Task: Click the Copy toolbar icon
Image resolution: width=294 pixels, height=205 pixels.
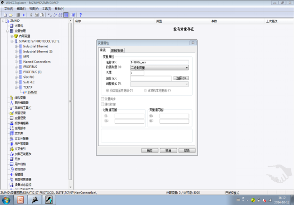Action: point(37,15)
